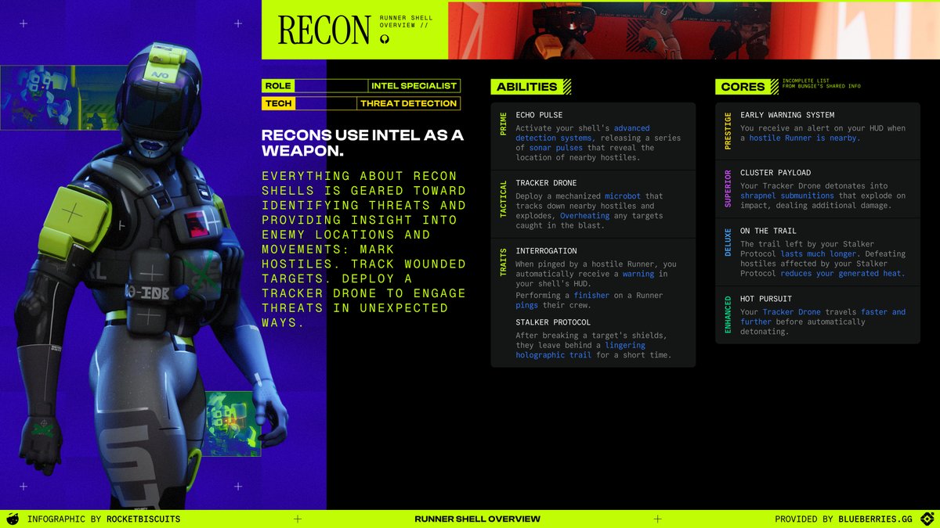Screen dimensions: 940x528
Task: Select the TECH label
Action: [x=278, y=103]
